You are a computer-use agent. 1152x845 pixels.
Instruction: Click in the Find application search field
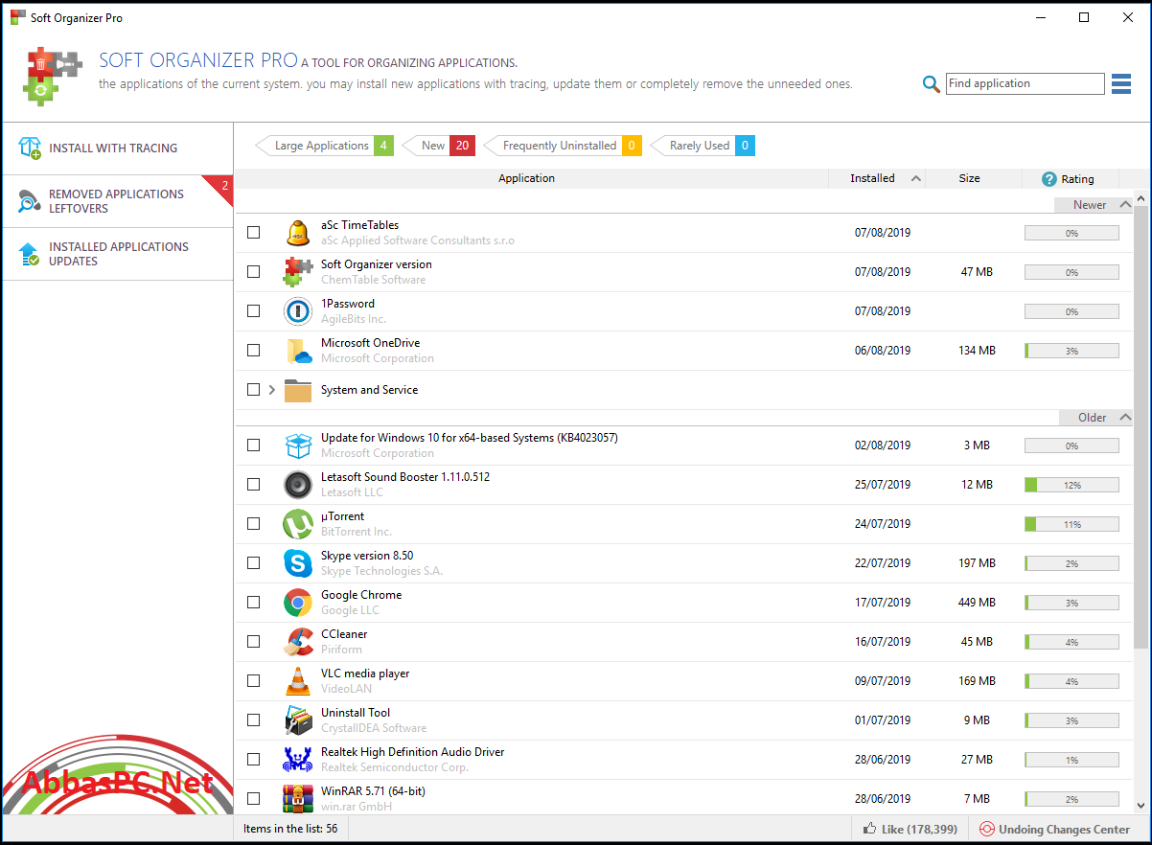pos(1025,83)
